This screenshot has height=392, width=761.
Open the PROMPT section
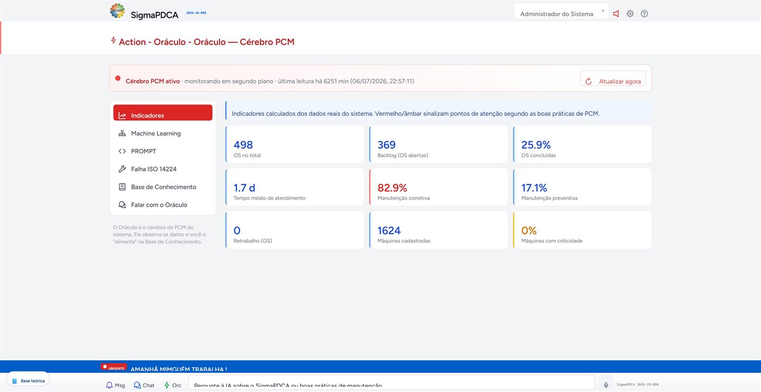163,151
